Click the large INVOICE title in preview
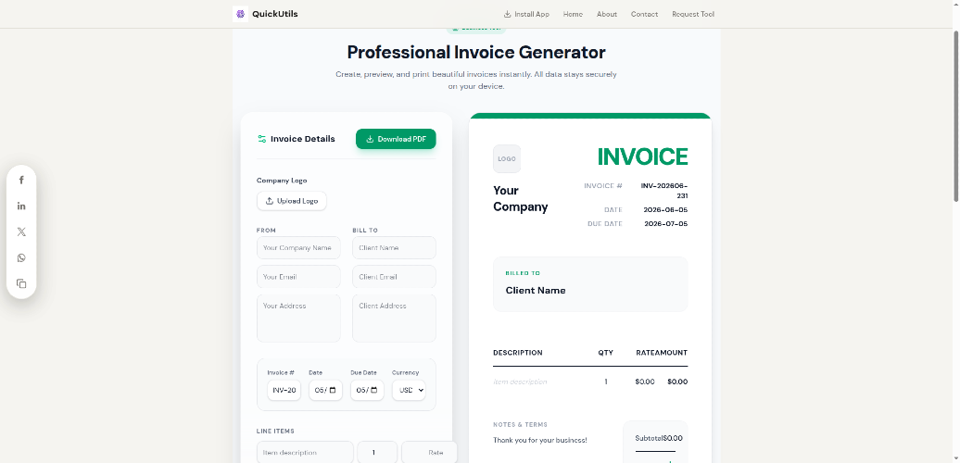Screen dimensions: 960x463 [642, 156]
